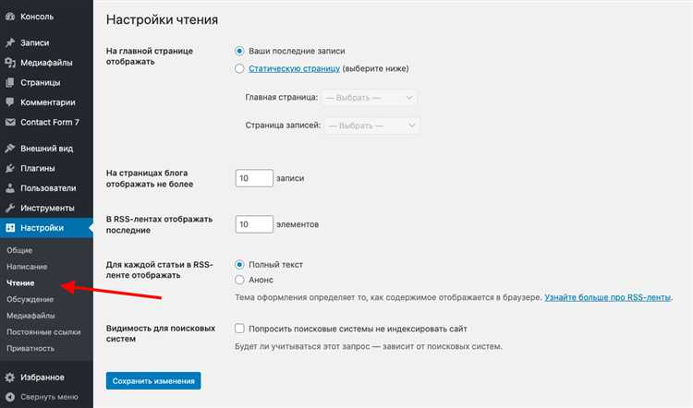Enable the search engine indexing checkbox
Viewport: 693px width, 408px height.
240,328
